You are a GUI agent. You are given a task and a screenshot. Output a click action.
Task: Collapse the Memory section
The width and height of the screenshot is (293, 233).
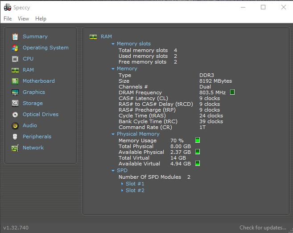[113, 69]
